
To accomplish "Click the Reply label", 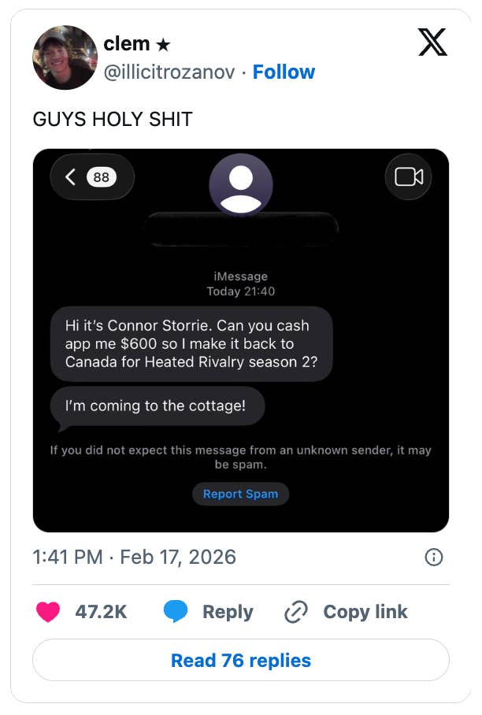I will click(x=228, y=612).
